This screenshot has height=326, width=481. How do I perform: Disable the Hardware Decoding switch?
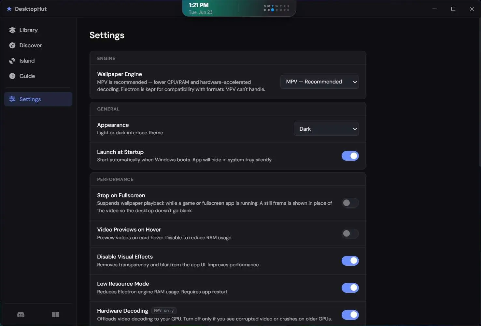tap(350, 315)
